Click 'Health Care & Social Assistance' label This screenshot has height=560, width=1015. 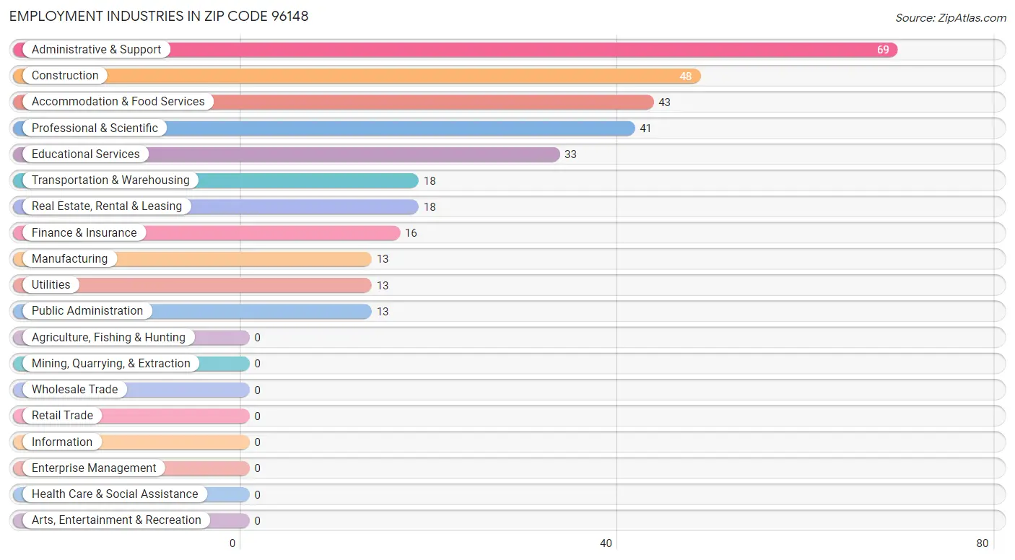(115, 494)
